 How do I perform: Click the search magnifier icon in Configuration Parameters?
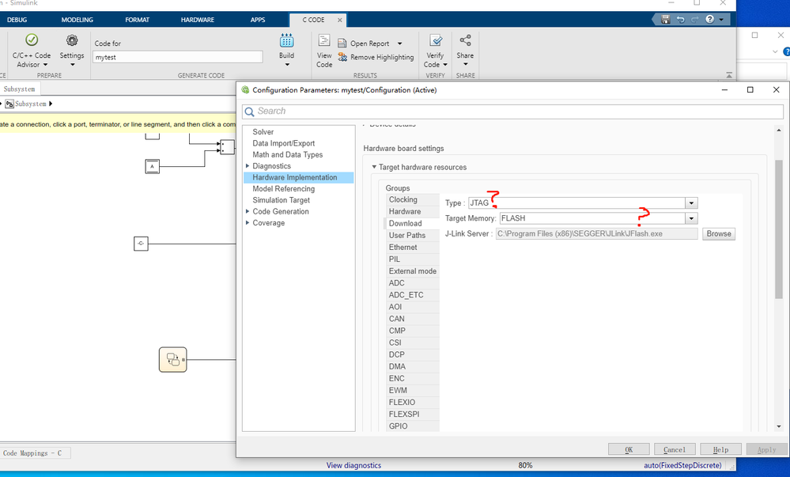[249, 112]
